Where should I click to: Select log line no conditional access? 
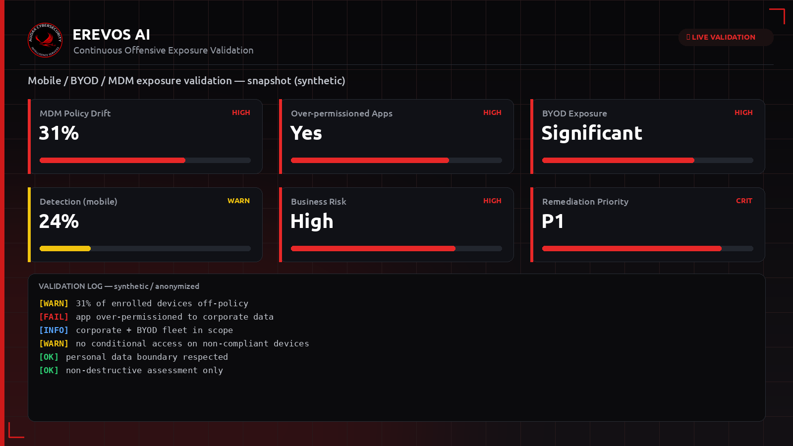coord(174,343)
